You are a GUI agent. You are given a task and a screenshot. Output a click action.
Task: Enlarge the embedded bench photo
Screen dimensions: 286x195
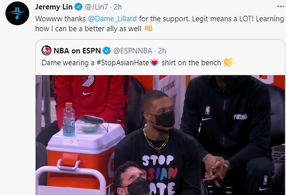(160, 135)
